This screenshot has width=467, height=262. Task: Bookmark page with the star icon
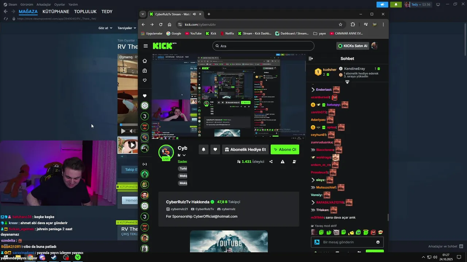(x=340, y=24)
